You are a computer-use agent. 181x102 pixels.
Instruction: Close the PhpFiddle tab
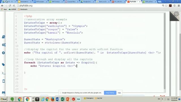point(140,2)
